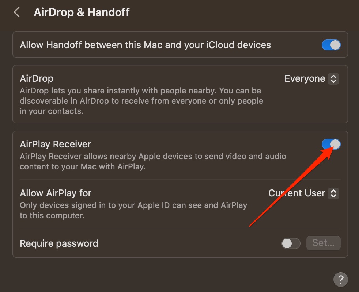The width and height of the screenshot is (359, 292).
Task: Open the AirDrop Everyone popup menu
Action: (311, 79)
